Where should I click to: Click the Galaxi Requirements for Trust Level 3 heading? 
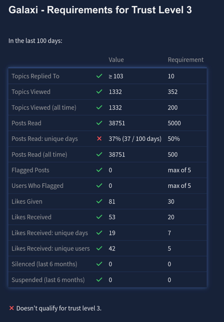click(x=100, y=10)
